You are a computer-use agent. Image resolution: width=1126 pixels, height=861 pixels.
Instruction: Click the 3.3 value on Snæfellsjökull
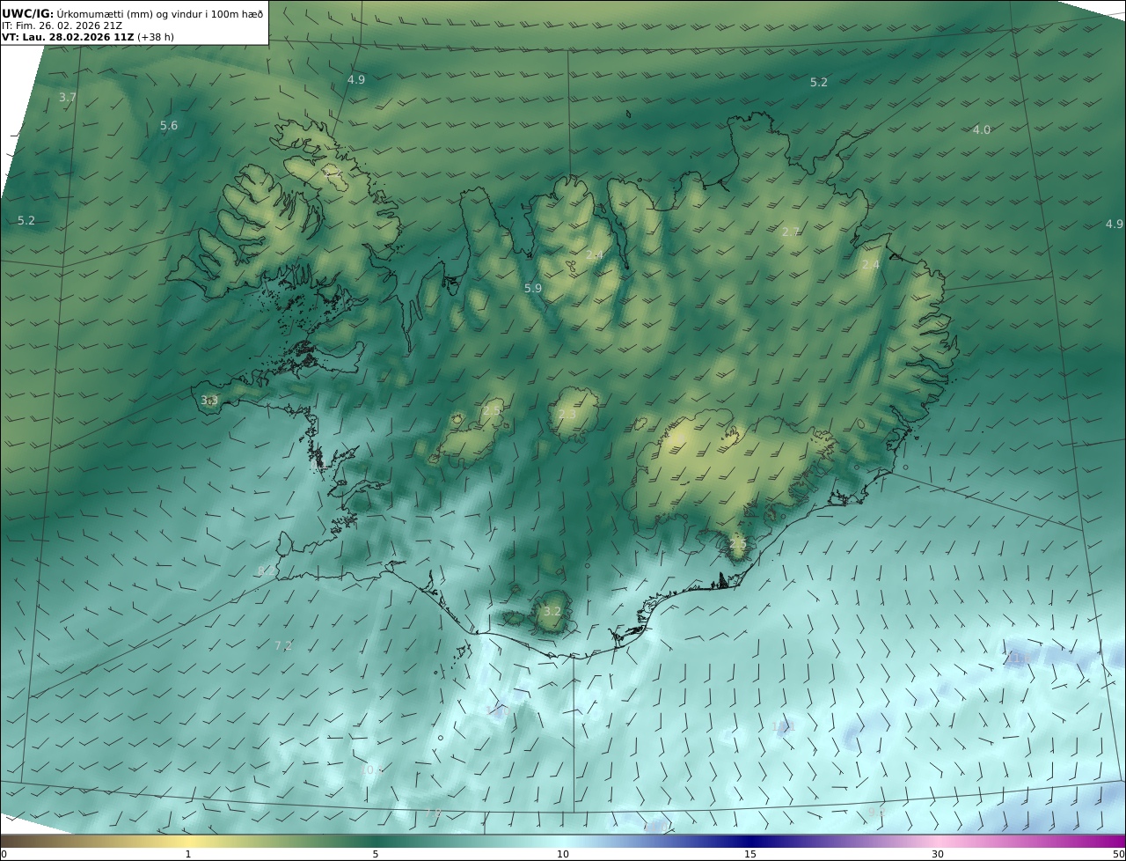coord(209,400)
